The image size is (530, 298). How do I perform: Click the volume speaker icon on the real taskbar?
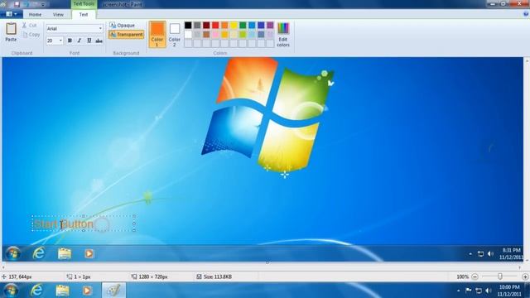tap(489, 291)
